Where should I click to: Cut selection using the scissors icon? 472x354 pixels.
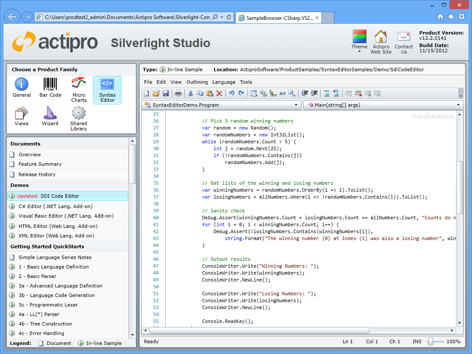pos(190,93)
